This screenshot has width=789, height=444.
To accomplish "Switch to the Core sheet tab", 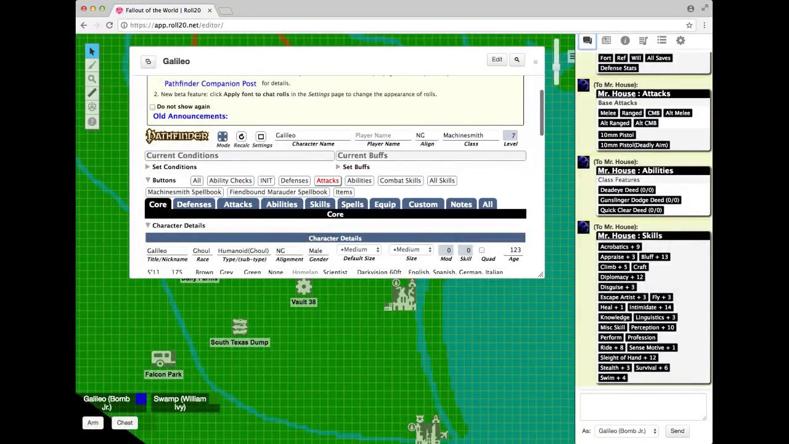I will coord(158,204).
